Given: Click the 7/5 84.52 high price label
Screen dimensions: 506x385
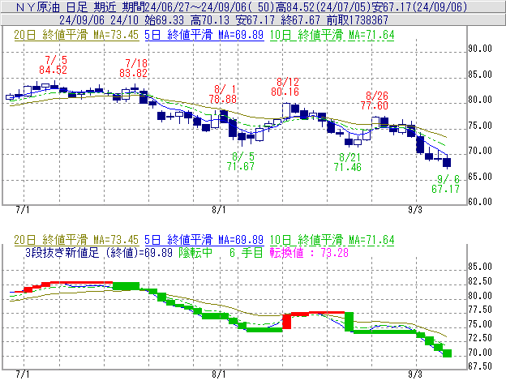Looking at the screenshot, I should click(x=53, y=65).
